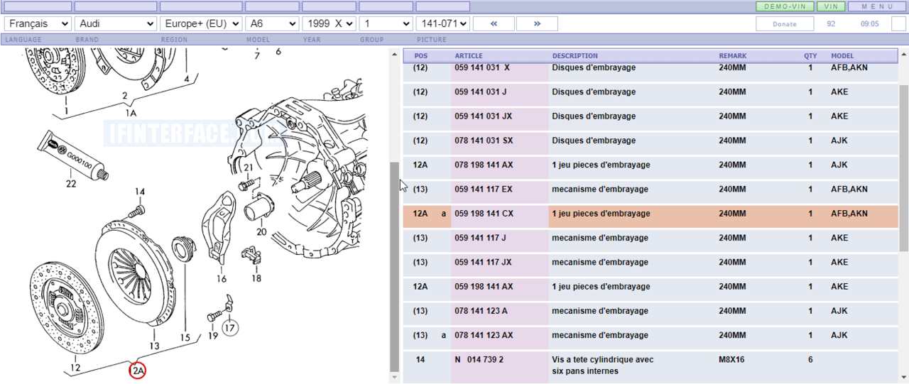Click pressure plate callout 13 in diagram

point(154,346)
